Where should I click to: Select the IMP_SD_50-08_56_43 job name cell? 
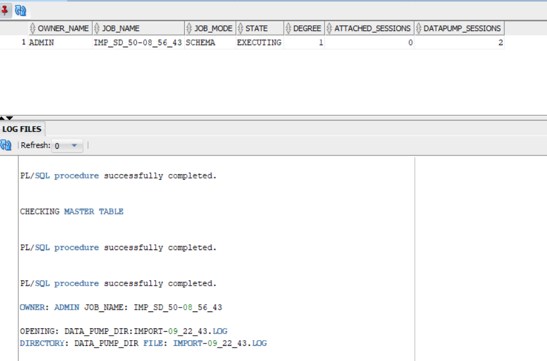[x=139, y=43]
